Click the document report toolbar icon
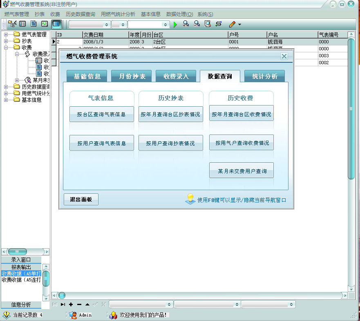Image resolution: width=360 pixels, height=321 pixels. 34,24
